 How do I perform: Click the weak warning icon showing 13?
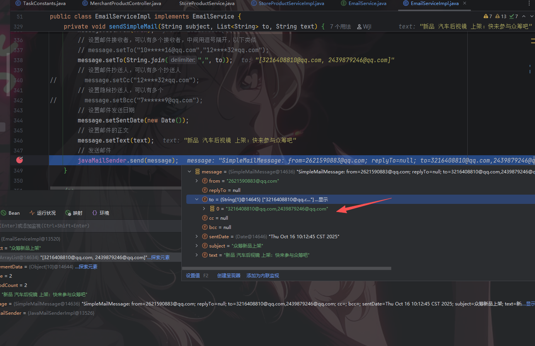(x=501, y=17)
